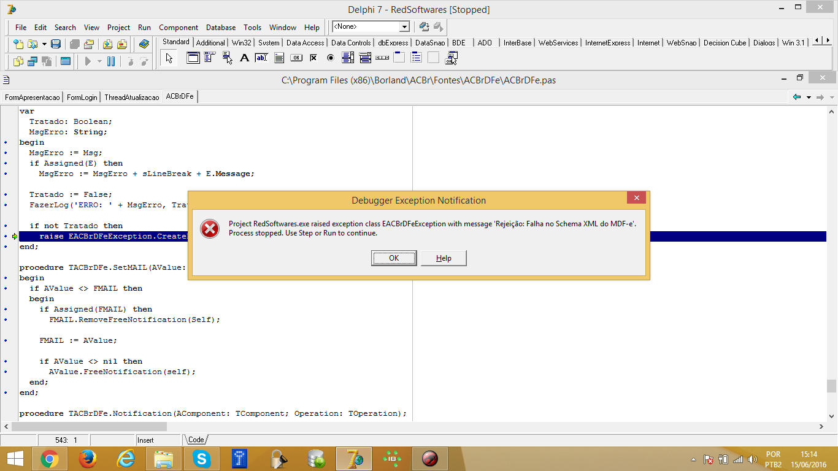Expand the Back navigation history dropdown
Image resolution: width=838 pixels, height=471 pixels.
[809, 97]
